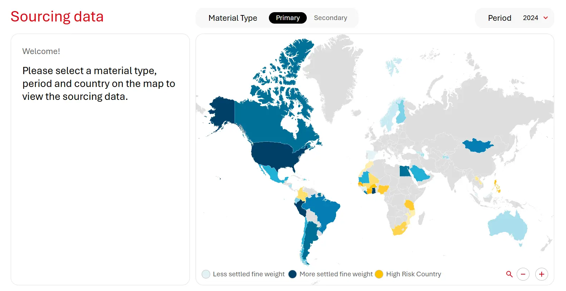Switch to Secondary material type
Screen dimensions: 566x291
coord(330,18)
